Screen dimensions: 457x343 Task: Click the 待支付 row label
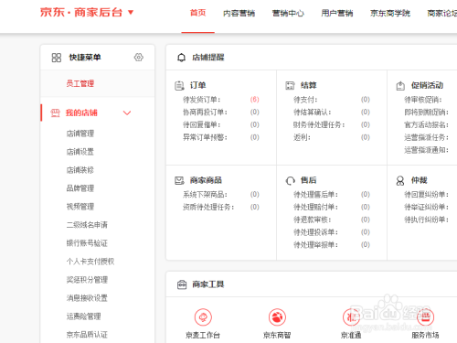coord(305,100)
